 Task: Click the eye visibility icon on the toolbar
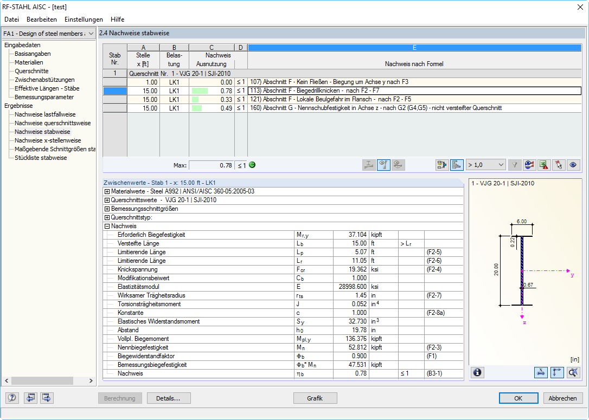tap(573, 164)
